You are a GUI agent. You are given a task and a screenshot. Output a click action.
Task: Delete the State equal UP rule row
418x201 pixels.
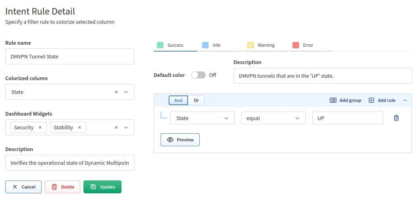(x=396, y=118)
